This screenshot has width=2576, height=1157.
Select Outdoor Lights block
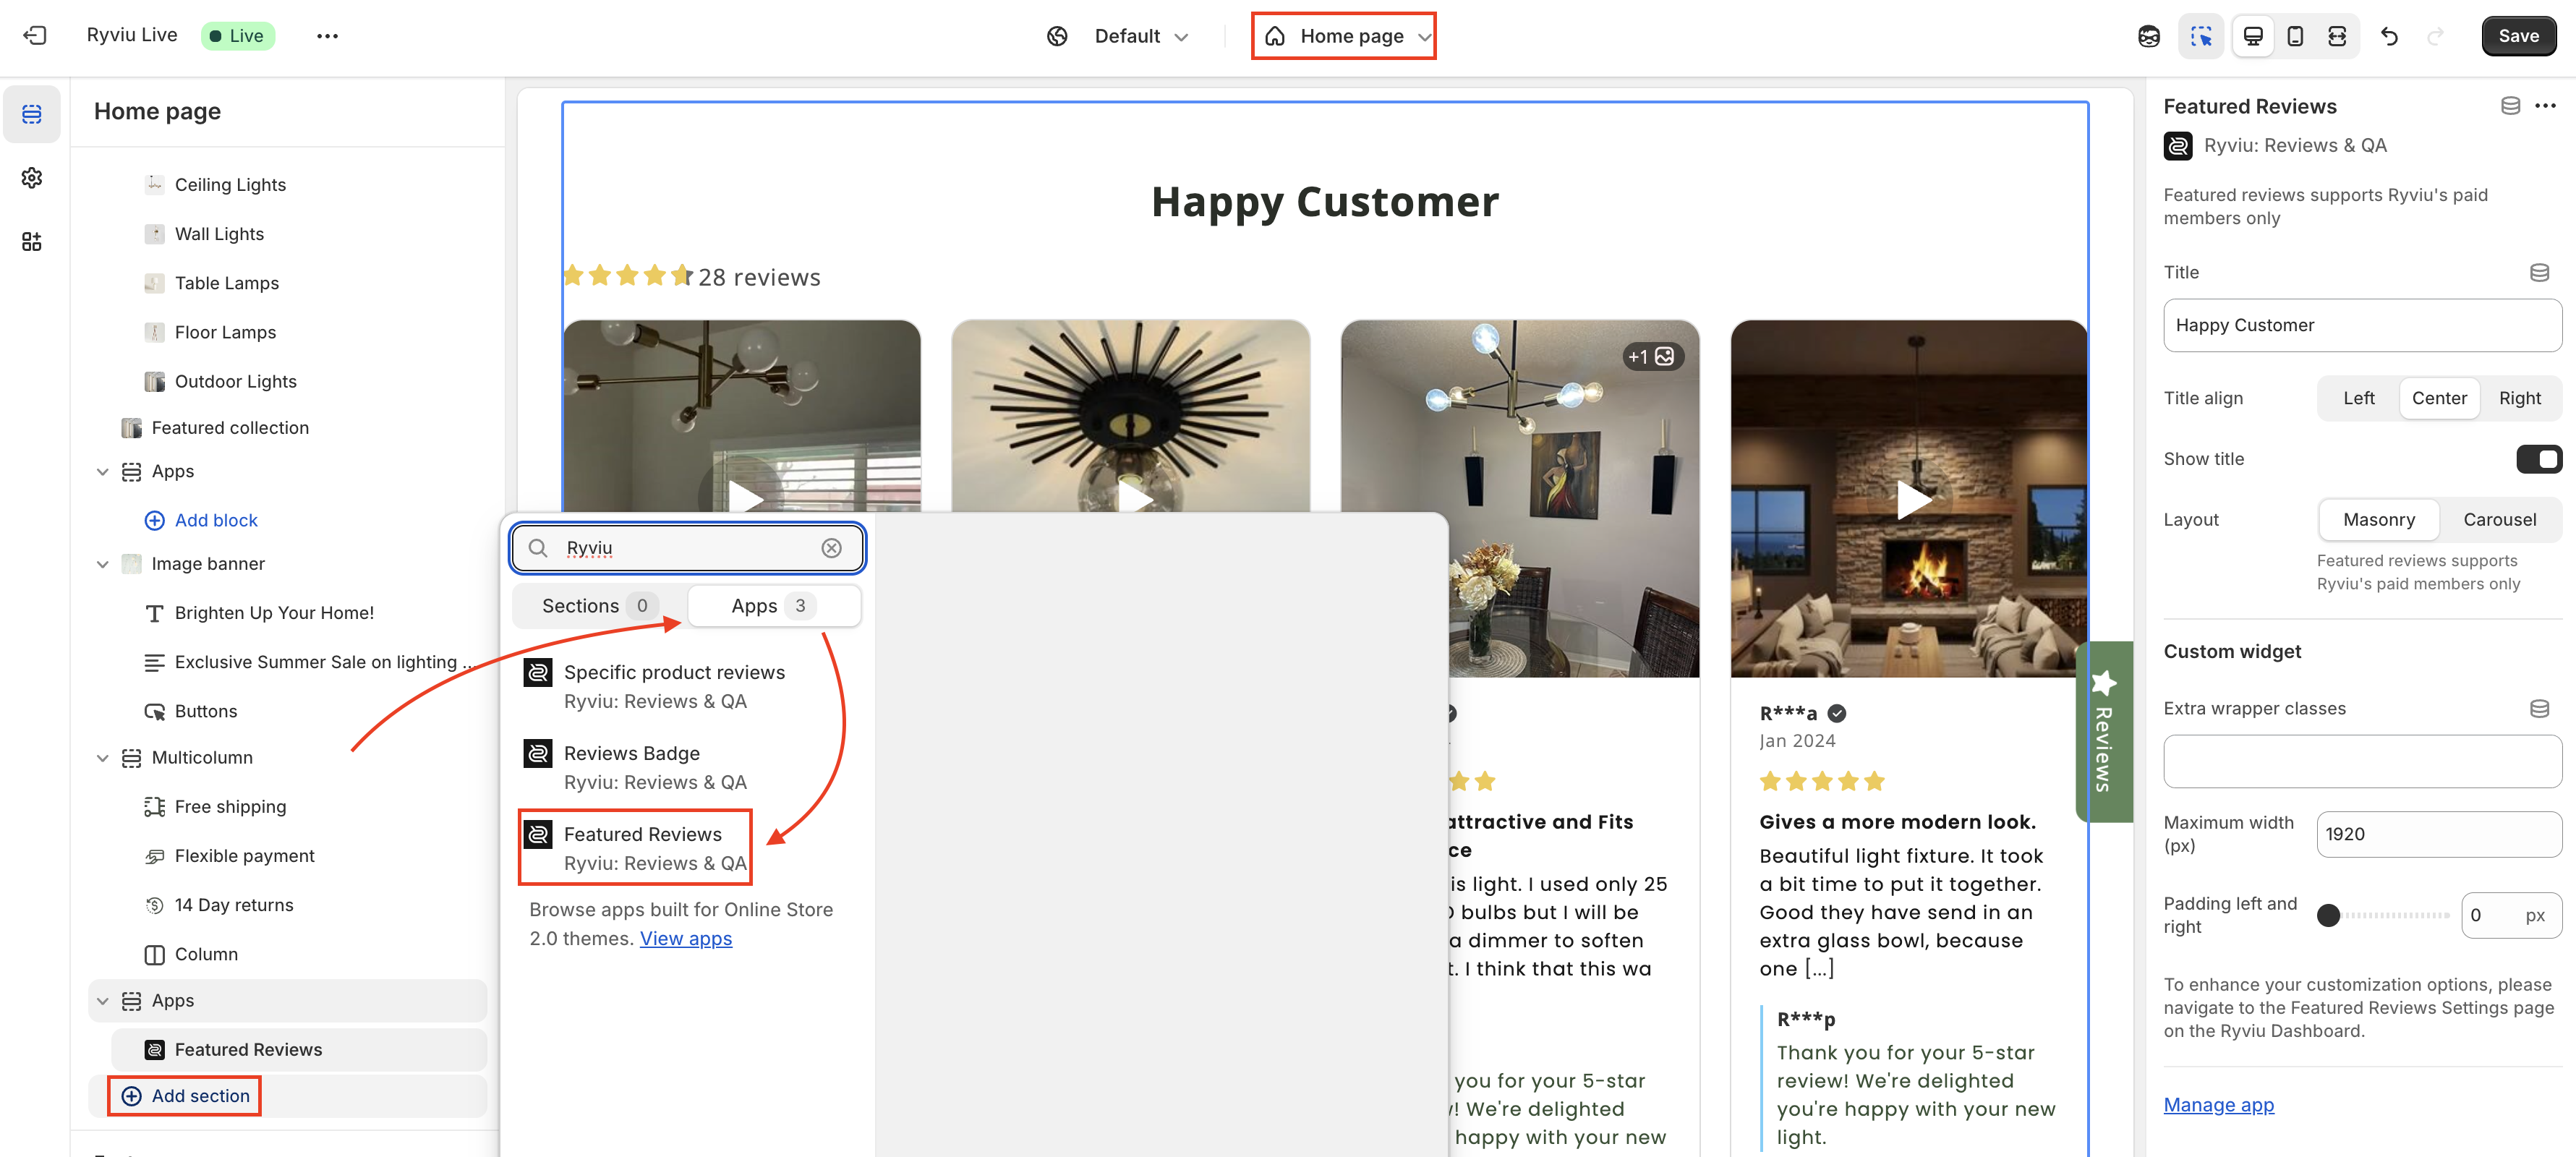235,381
